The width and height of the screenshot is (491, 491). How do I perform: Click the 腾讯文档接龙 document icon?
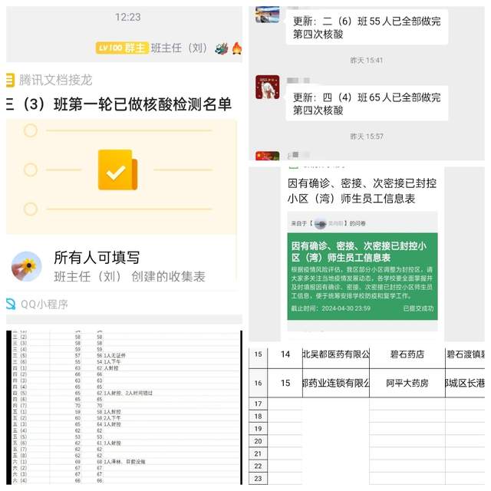(x=10, y=80)
